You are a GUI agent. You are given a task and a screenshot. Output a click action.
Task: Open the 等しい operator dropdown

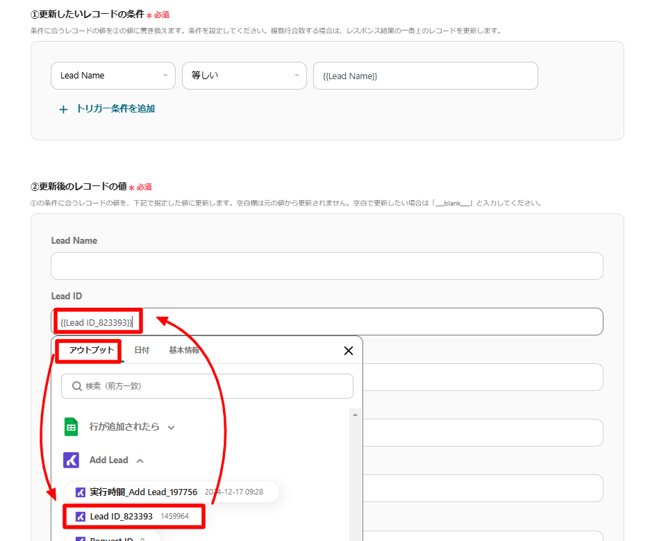[x=244, y=76]
